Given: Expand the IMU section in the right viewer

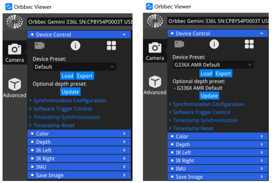Looking at the screenshot, I should (x=218, y=169).
